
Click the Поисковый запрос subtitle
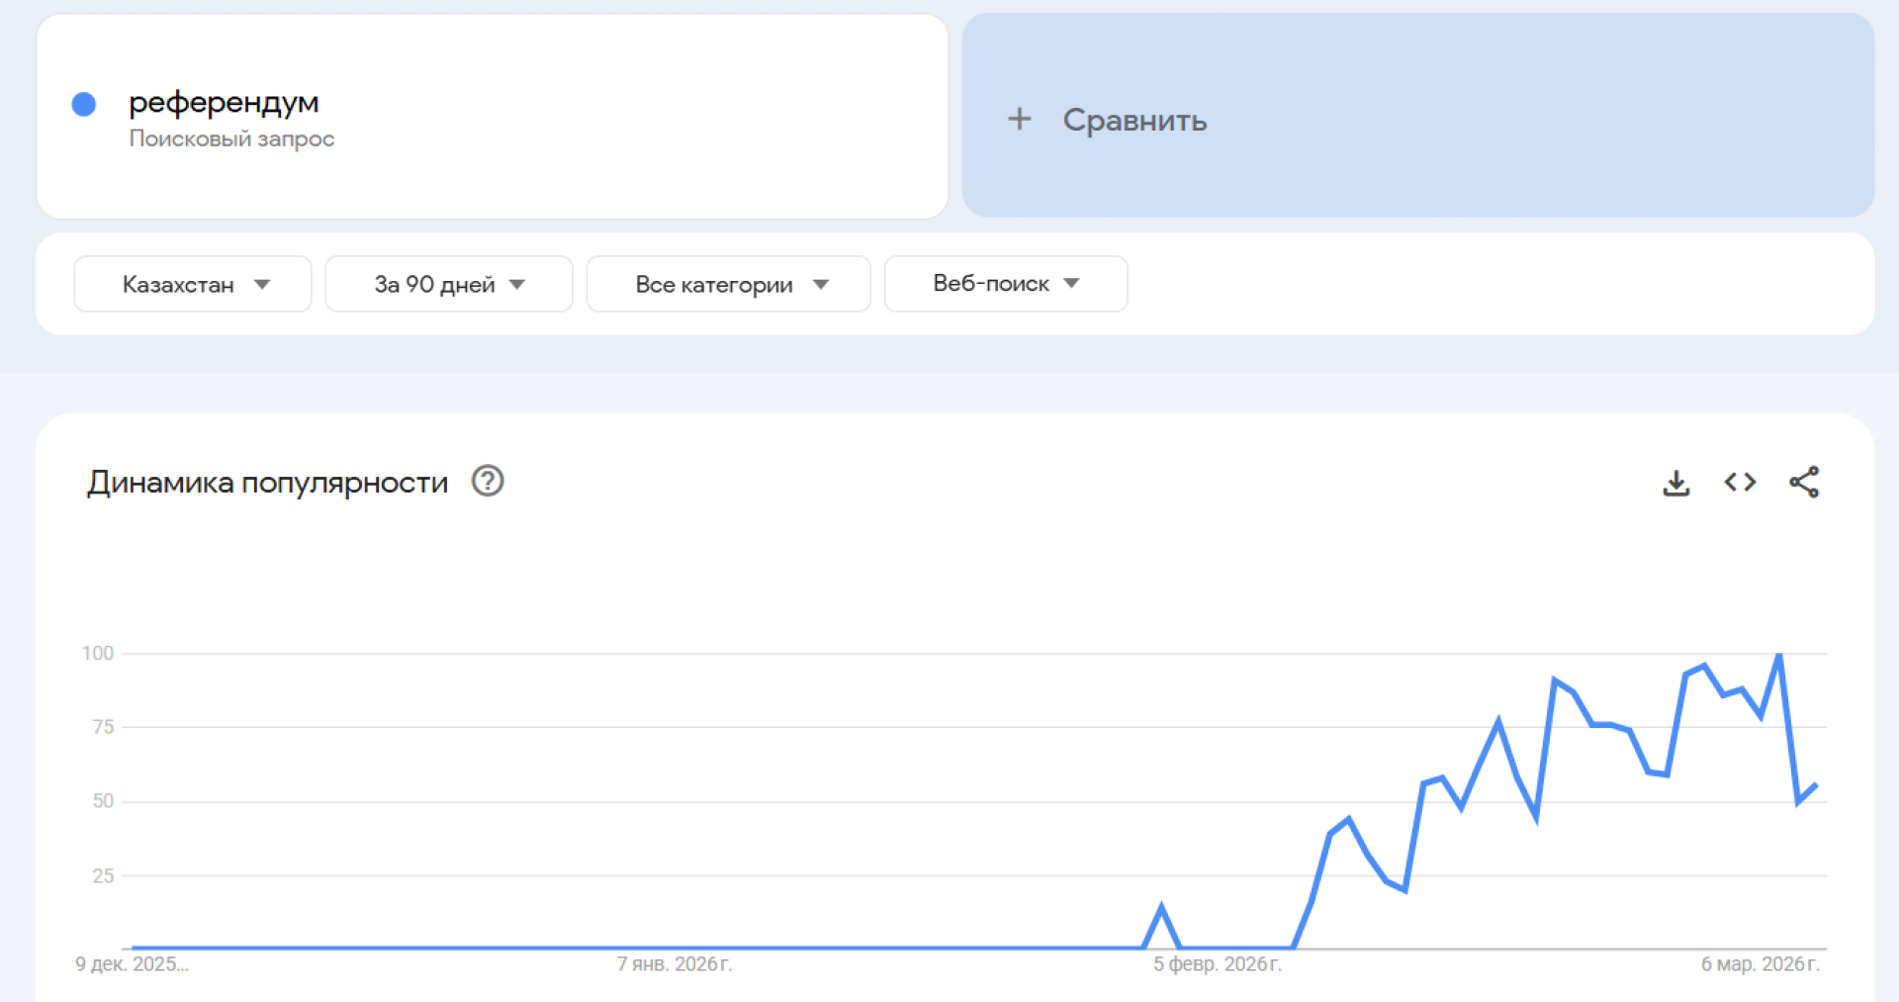click(x=231, y=138)
